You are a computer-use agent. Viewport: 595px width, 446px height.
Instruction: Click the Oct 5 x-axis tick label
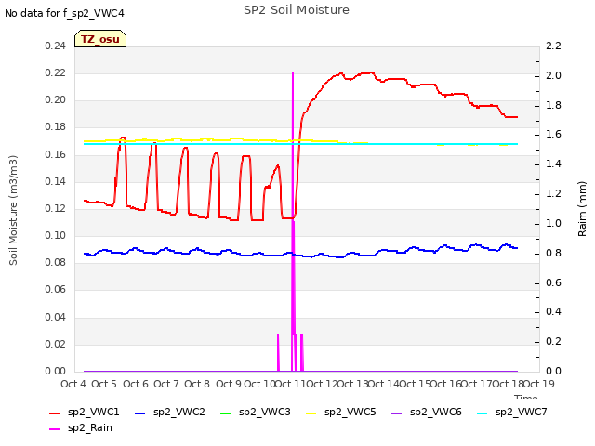104,384
